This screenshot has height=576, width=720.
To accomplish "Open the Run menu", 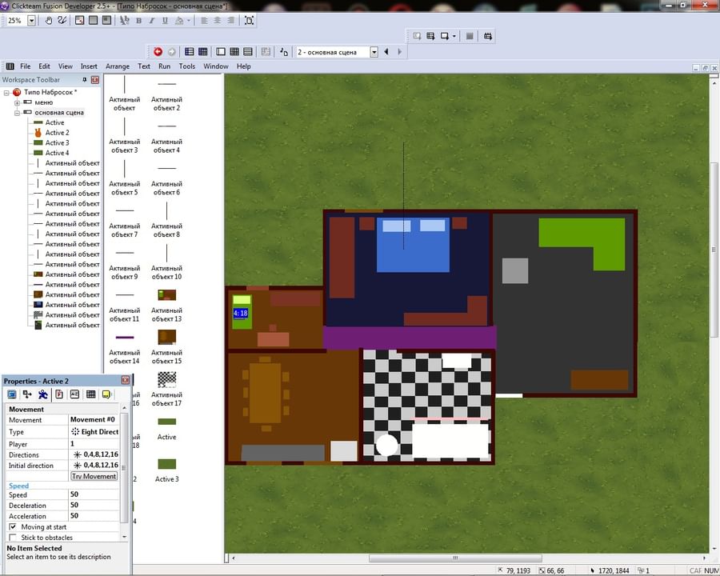I will (x=164, y=66).
